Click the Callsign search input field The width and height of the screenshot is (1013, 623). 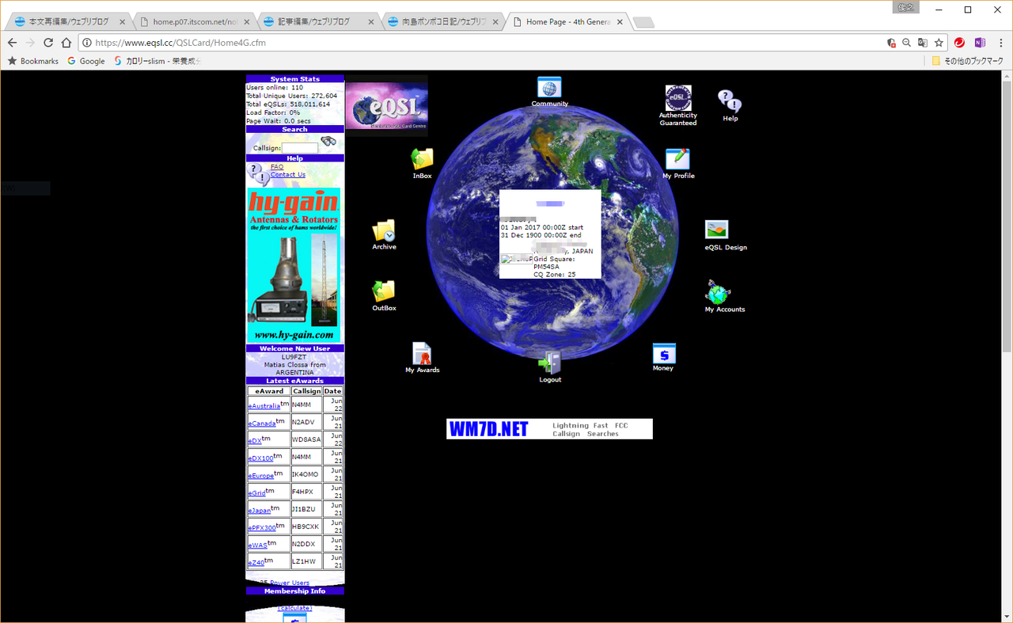pos(300,148)
